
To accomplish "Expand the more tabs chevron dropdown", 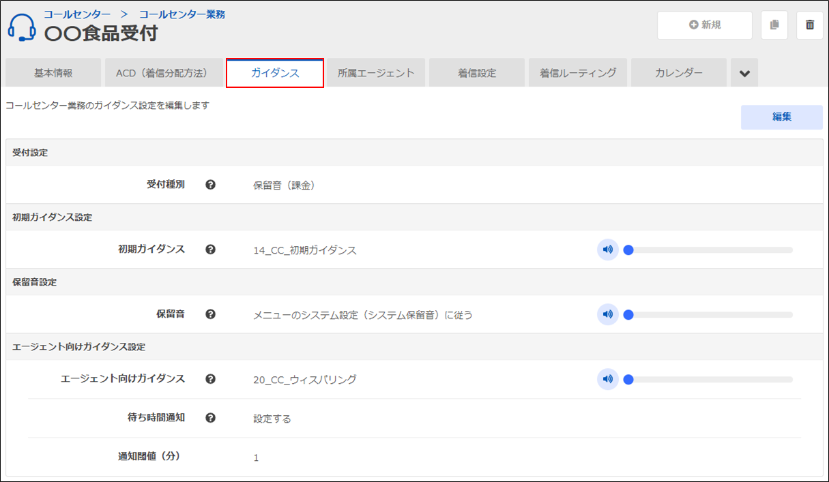I will click(x=744, y=73).
